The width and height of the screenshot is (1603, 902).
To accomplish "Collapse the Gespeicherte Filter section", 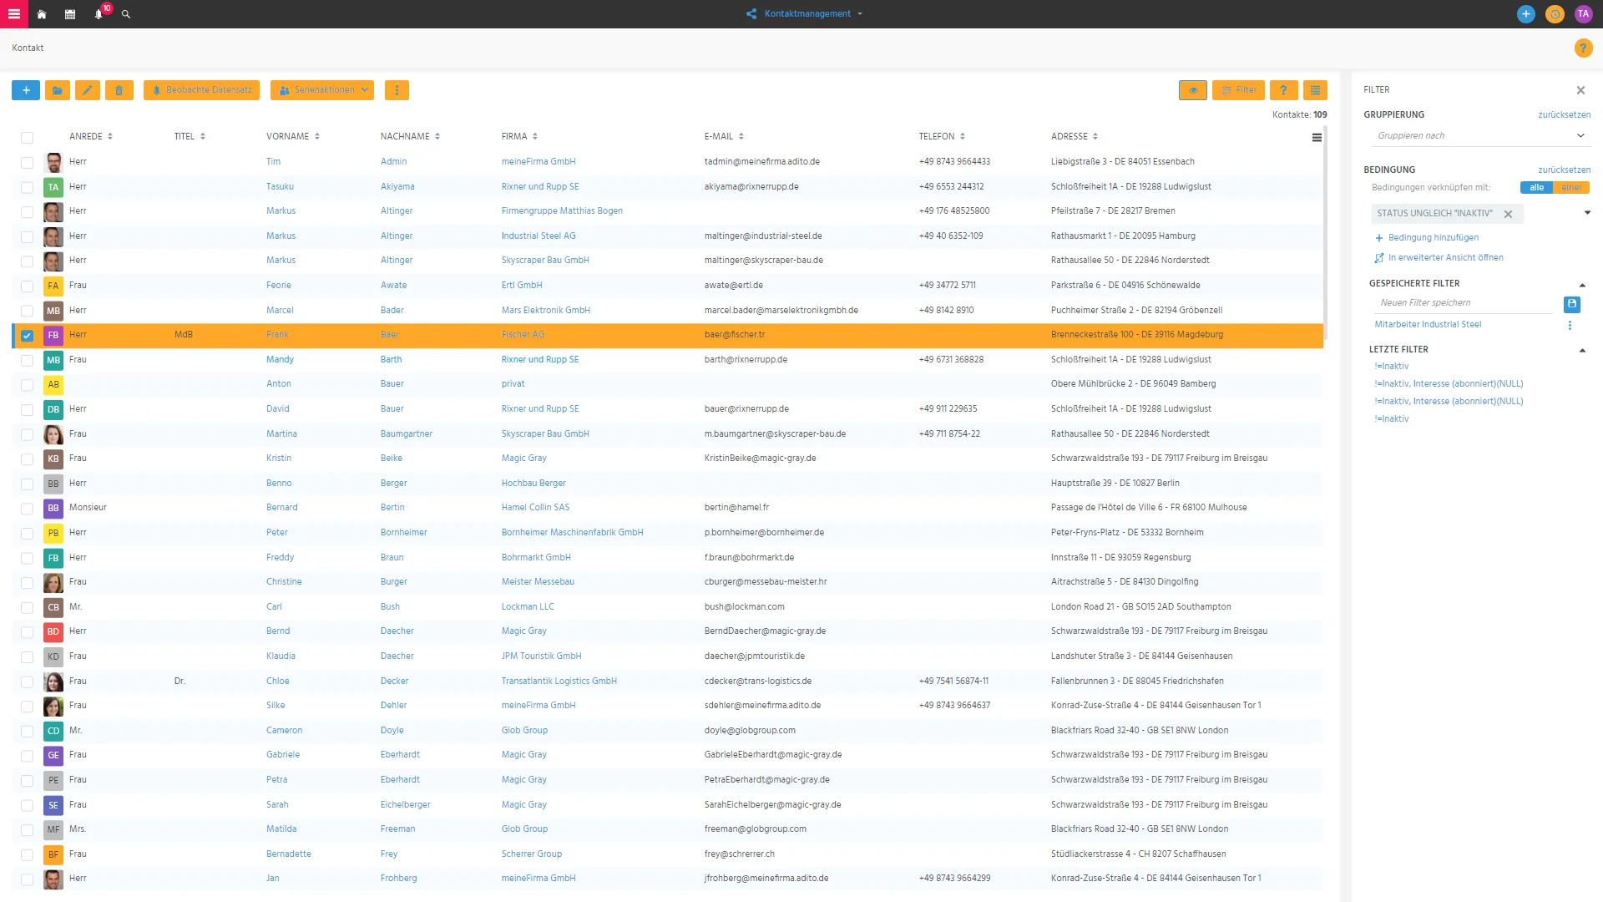I will pyautogui.click(x=1582, y=285).
